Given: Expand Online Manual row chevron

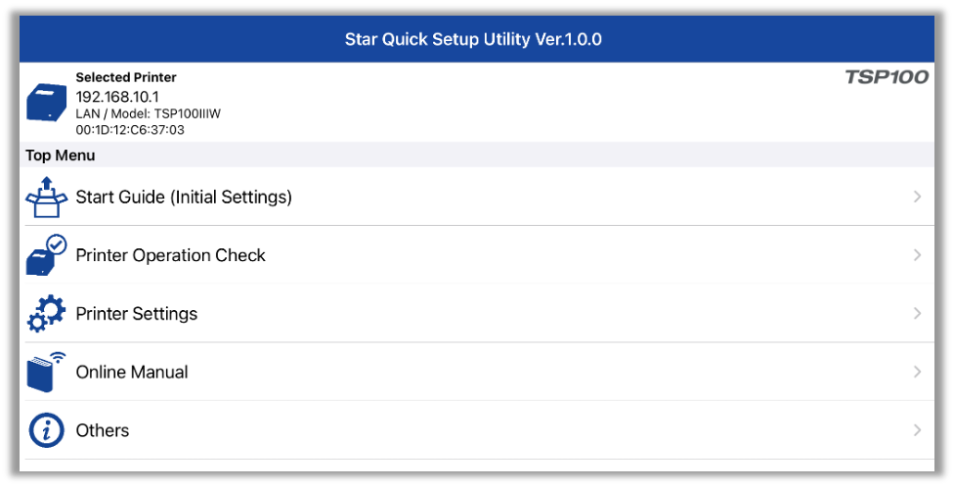Looking at the screenshot, I should tap(917, 372).
